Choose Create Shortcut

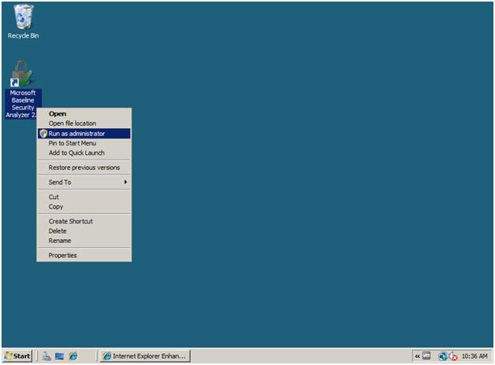(84, 221)
